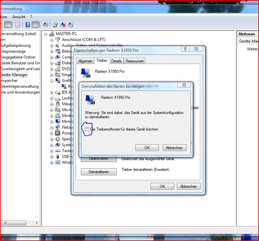
Task: Click the update driver software toolbar icon
Action: click(x=55, y=25)
